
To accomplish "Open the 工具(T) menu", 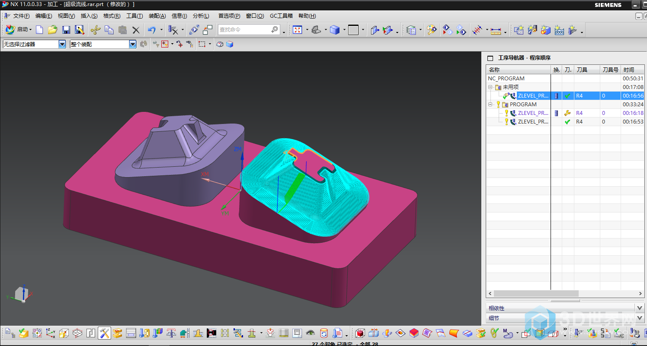I will 135,16.
